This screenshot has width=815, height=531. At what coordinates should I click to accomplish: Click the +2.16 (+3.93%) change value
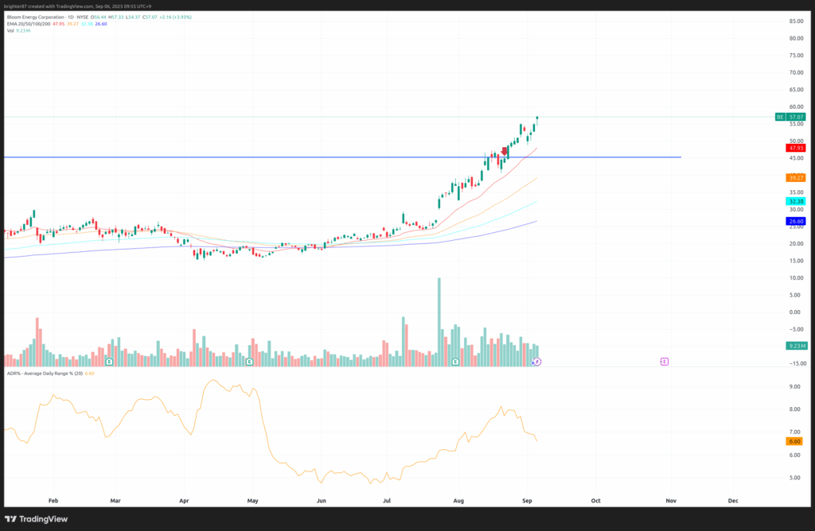176,17
